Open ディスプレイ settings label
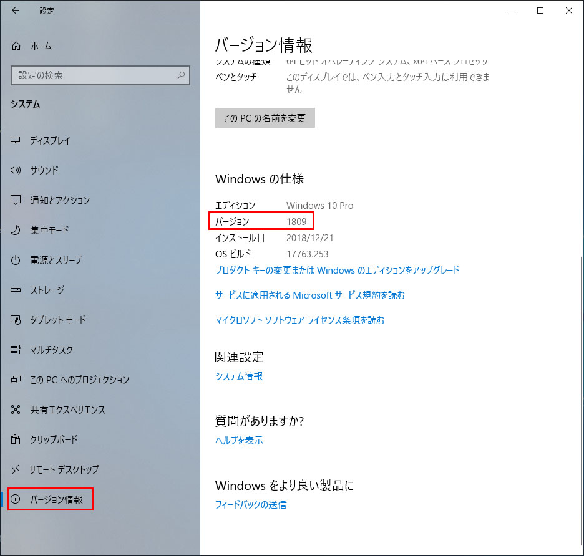This screenshot has height=556, width=584. click(50, 140)
